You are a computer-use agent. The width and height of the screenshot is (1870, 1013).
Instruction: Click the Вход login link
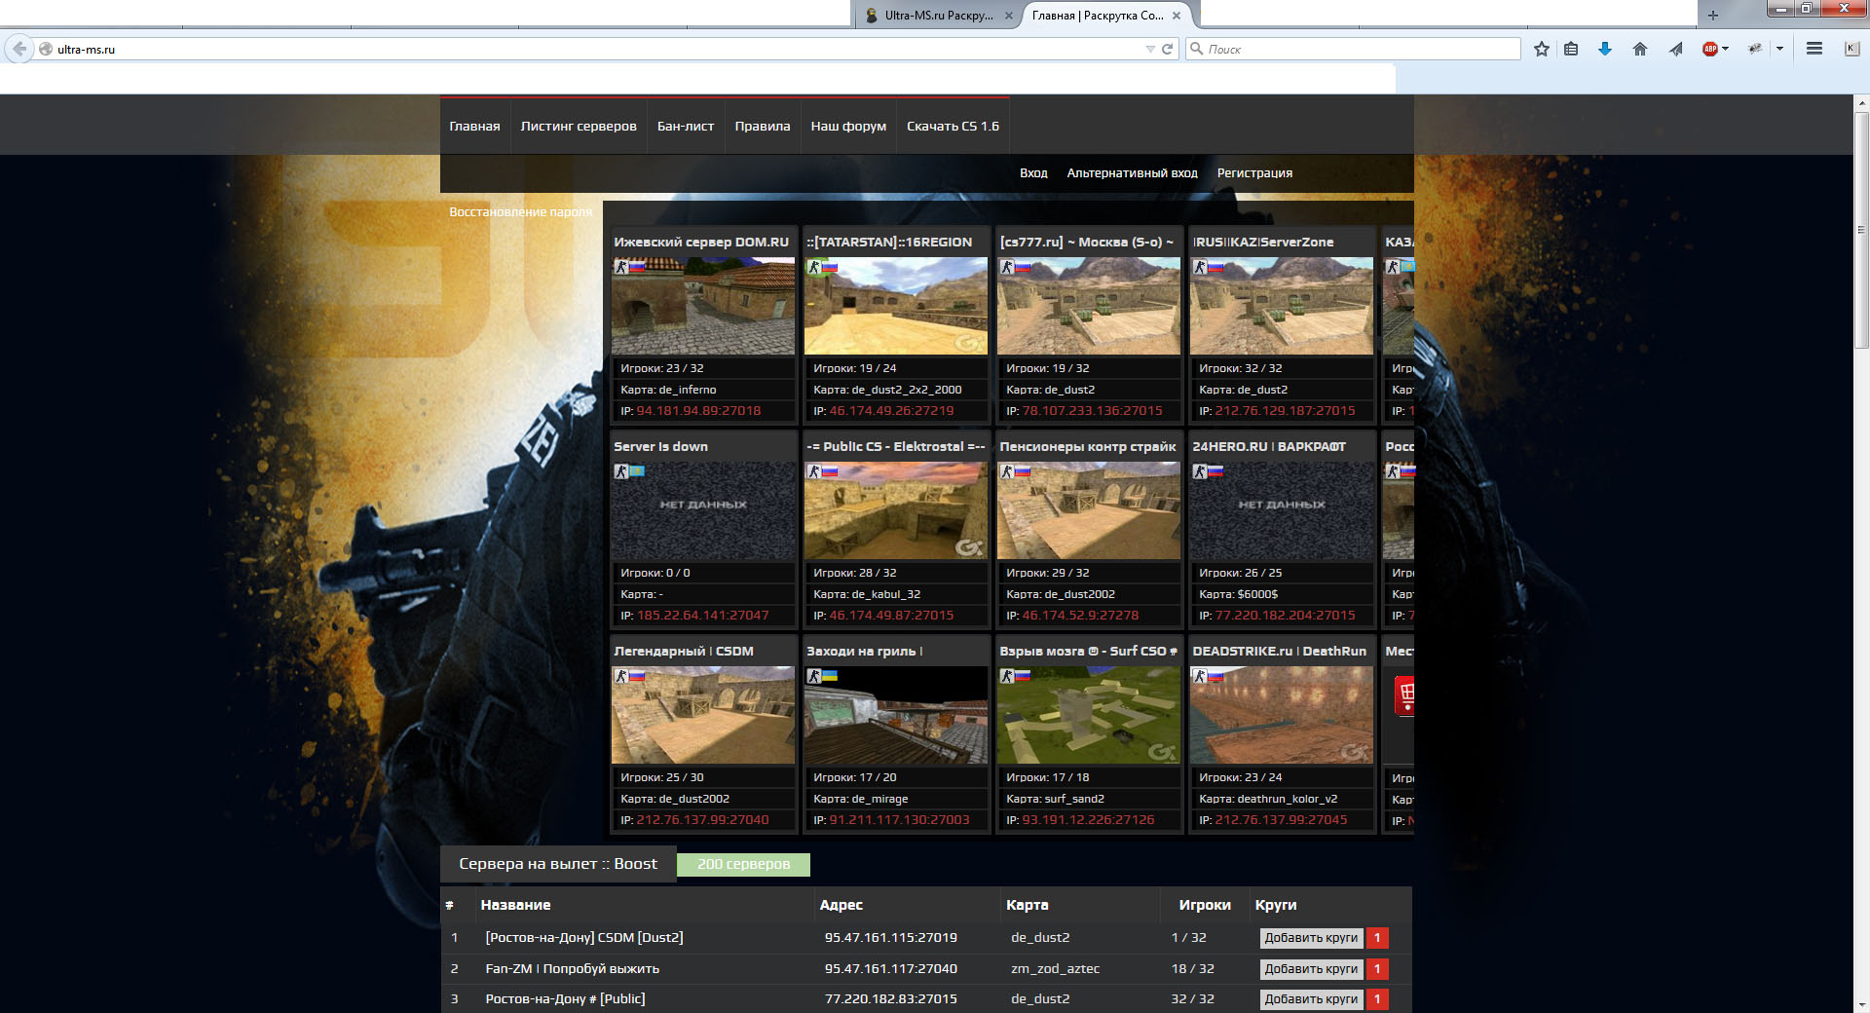tap(1033, 173)
